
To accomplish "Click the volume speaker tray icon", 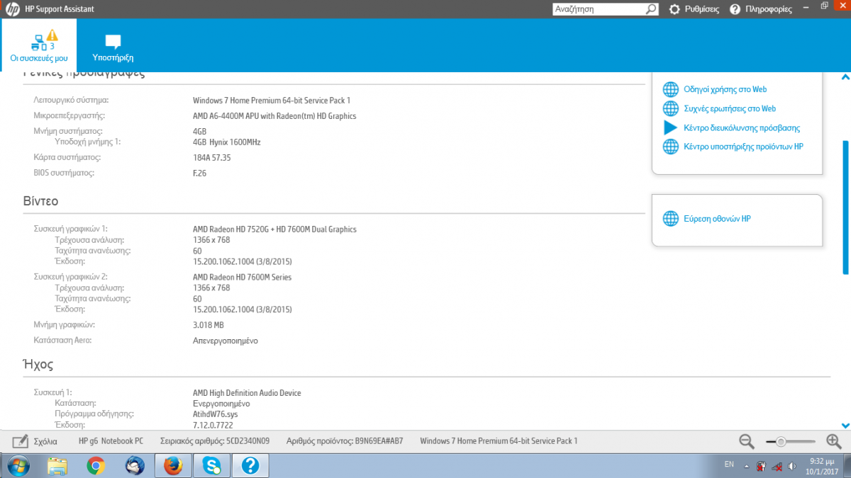I will pos(791,466).
